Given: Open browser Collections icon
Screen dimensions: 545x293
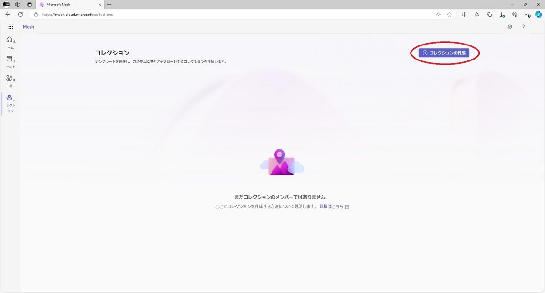Looking at the screenshot, I should point(489,15).
